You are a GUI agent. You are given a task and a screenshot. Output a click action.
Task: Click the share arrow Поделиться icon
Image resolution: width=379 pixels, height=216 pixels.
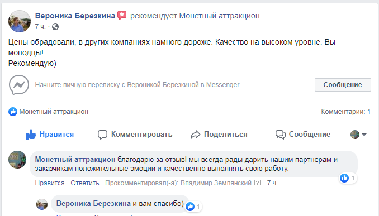point(195,135)
